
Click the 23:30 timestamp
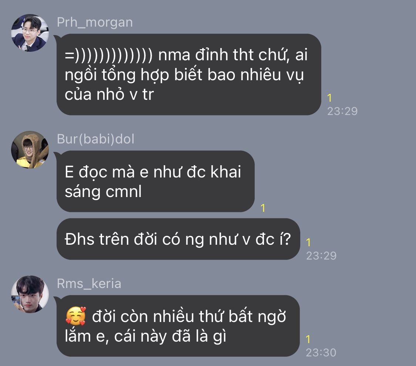(321, 352)
